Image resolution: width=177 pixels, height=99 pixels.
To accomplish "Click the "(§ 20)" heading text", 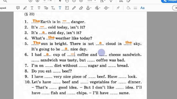I will coord(29,14).
